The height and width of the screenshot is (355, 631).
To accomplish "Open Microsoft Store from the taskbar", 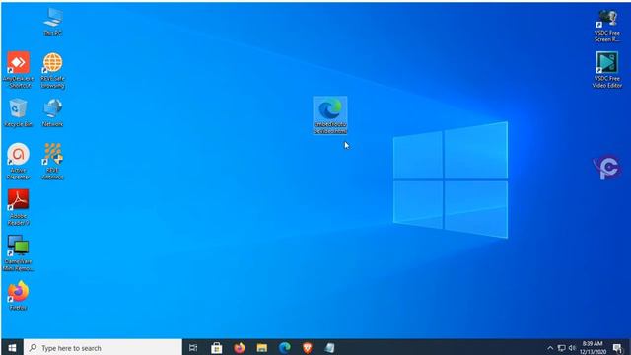I will (x=217, y=348).
